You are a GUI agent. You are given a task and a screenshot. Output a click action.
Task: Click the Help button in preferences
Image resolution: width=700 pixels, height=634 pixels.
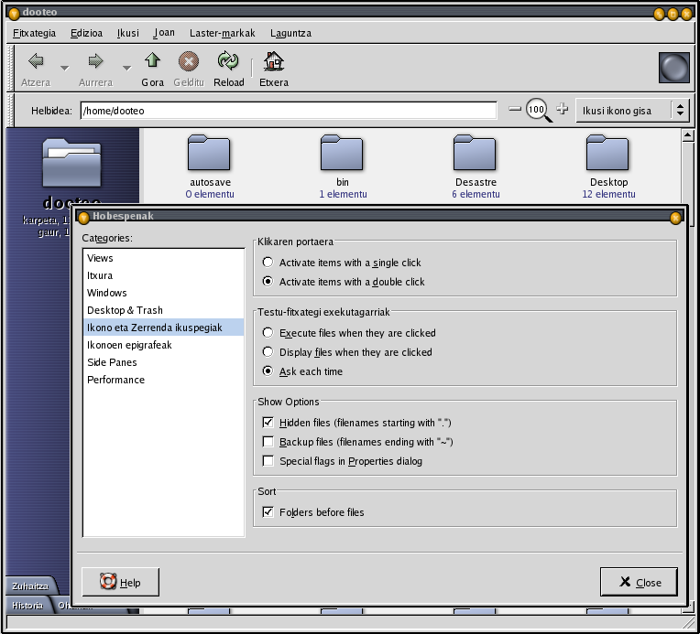point(120,583)
